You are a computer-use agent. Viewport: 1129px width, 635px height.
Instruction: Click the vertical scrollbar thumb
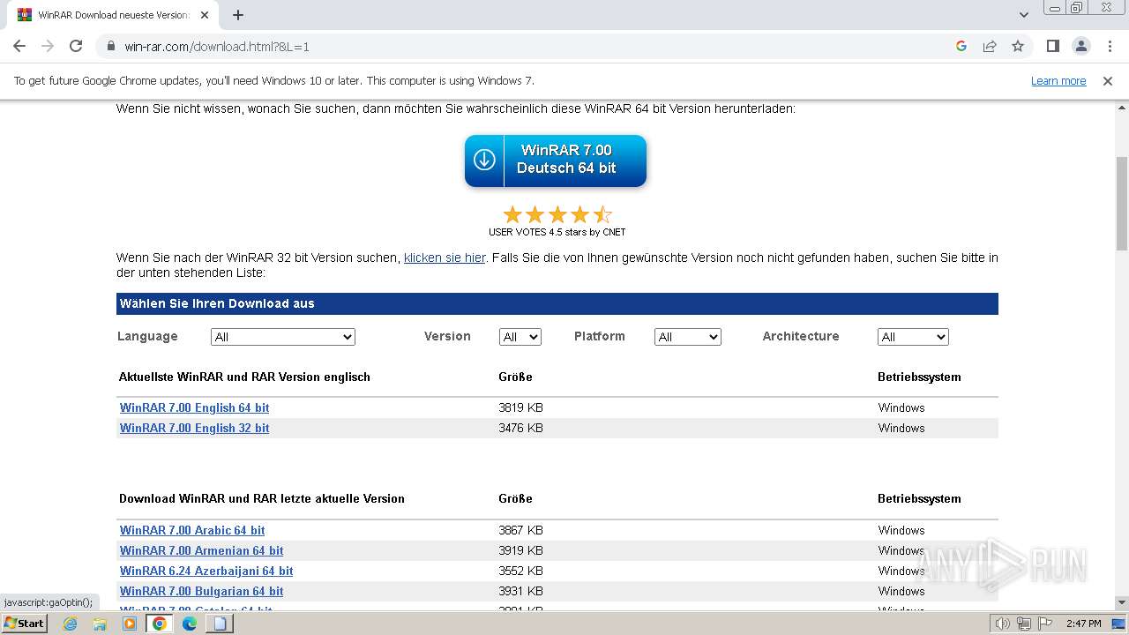tap(1121, 205)
